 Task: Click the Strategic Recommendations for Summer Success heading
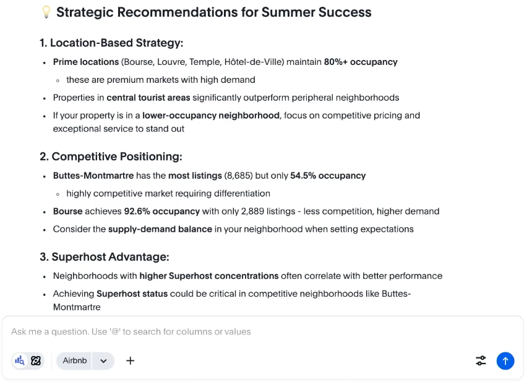point(213,12)
